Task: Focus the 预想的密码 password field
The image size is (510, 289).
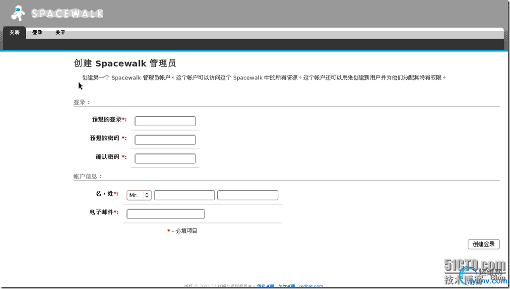Action: tap(165, 140)
